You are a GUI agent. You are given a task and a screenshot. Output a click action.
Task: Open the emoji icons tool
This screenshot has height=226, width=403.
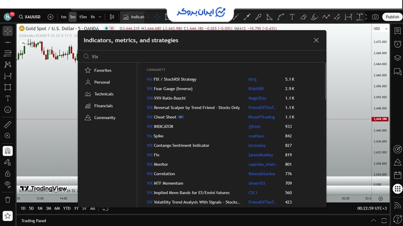tap(8, 110)
